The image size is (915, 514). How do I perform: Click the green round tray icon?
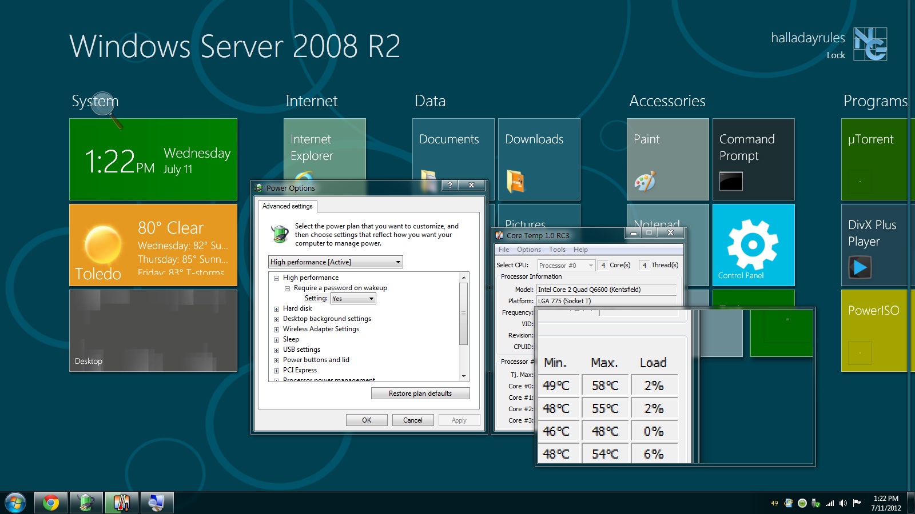click(x=802, y=503)
